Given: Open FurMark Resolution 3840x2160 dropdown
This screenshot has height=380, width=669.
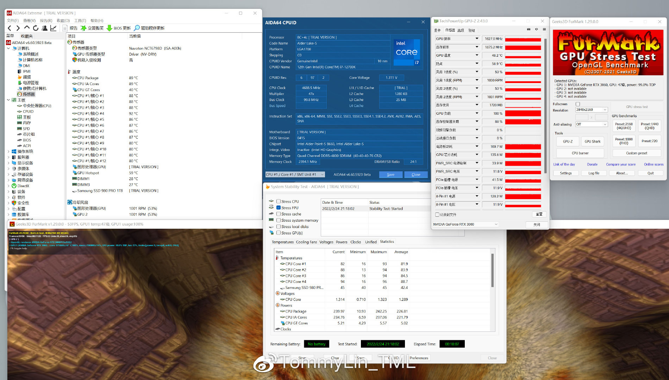Looking at the screenshot, I should 592,110.
